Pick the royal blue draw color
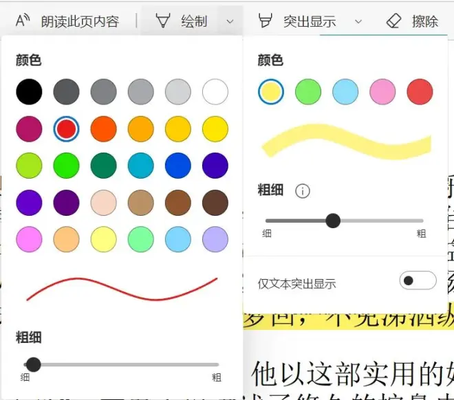Viewport: 454px width, 400px height. tap(178, 166)
